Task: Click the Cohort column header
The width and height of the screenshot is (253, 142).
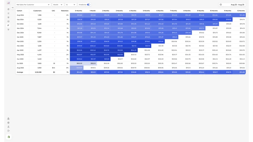Action: tap(20, 11)
